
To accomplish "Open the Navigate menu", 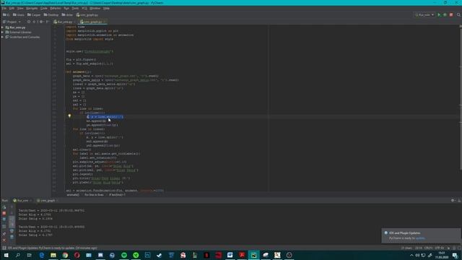I will (32, 8).
